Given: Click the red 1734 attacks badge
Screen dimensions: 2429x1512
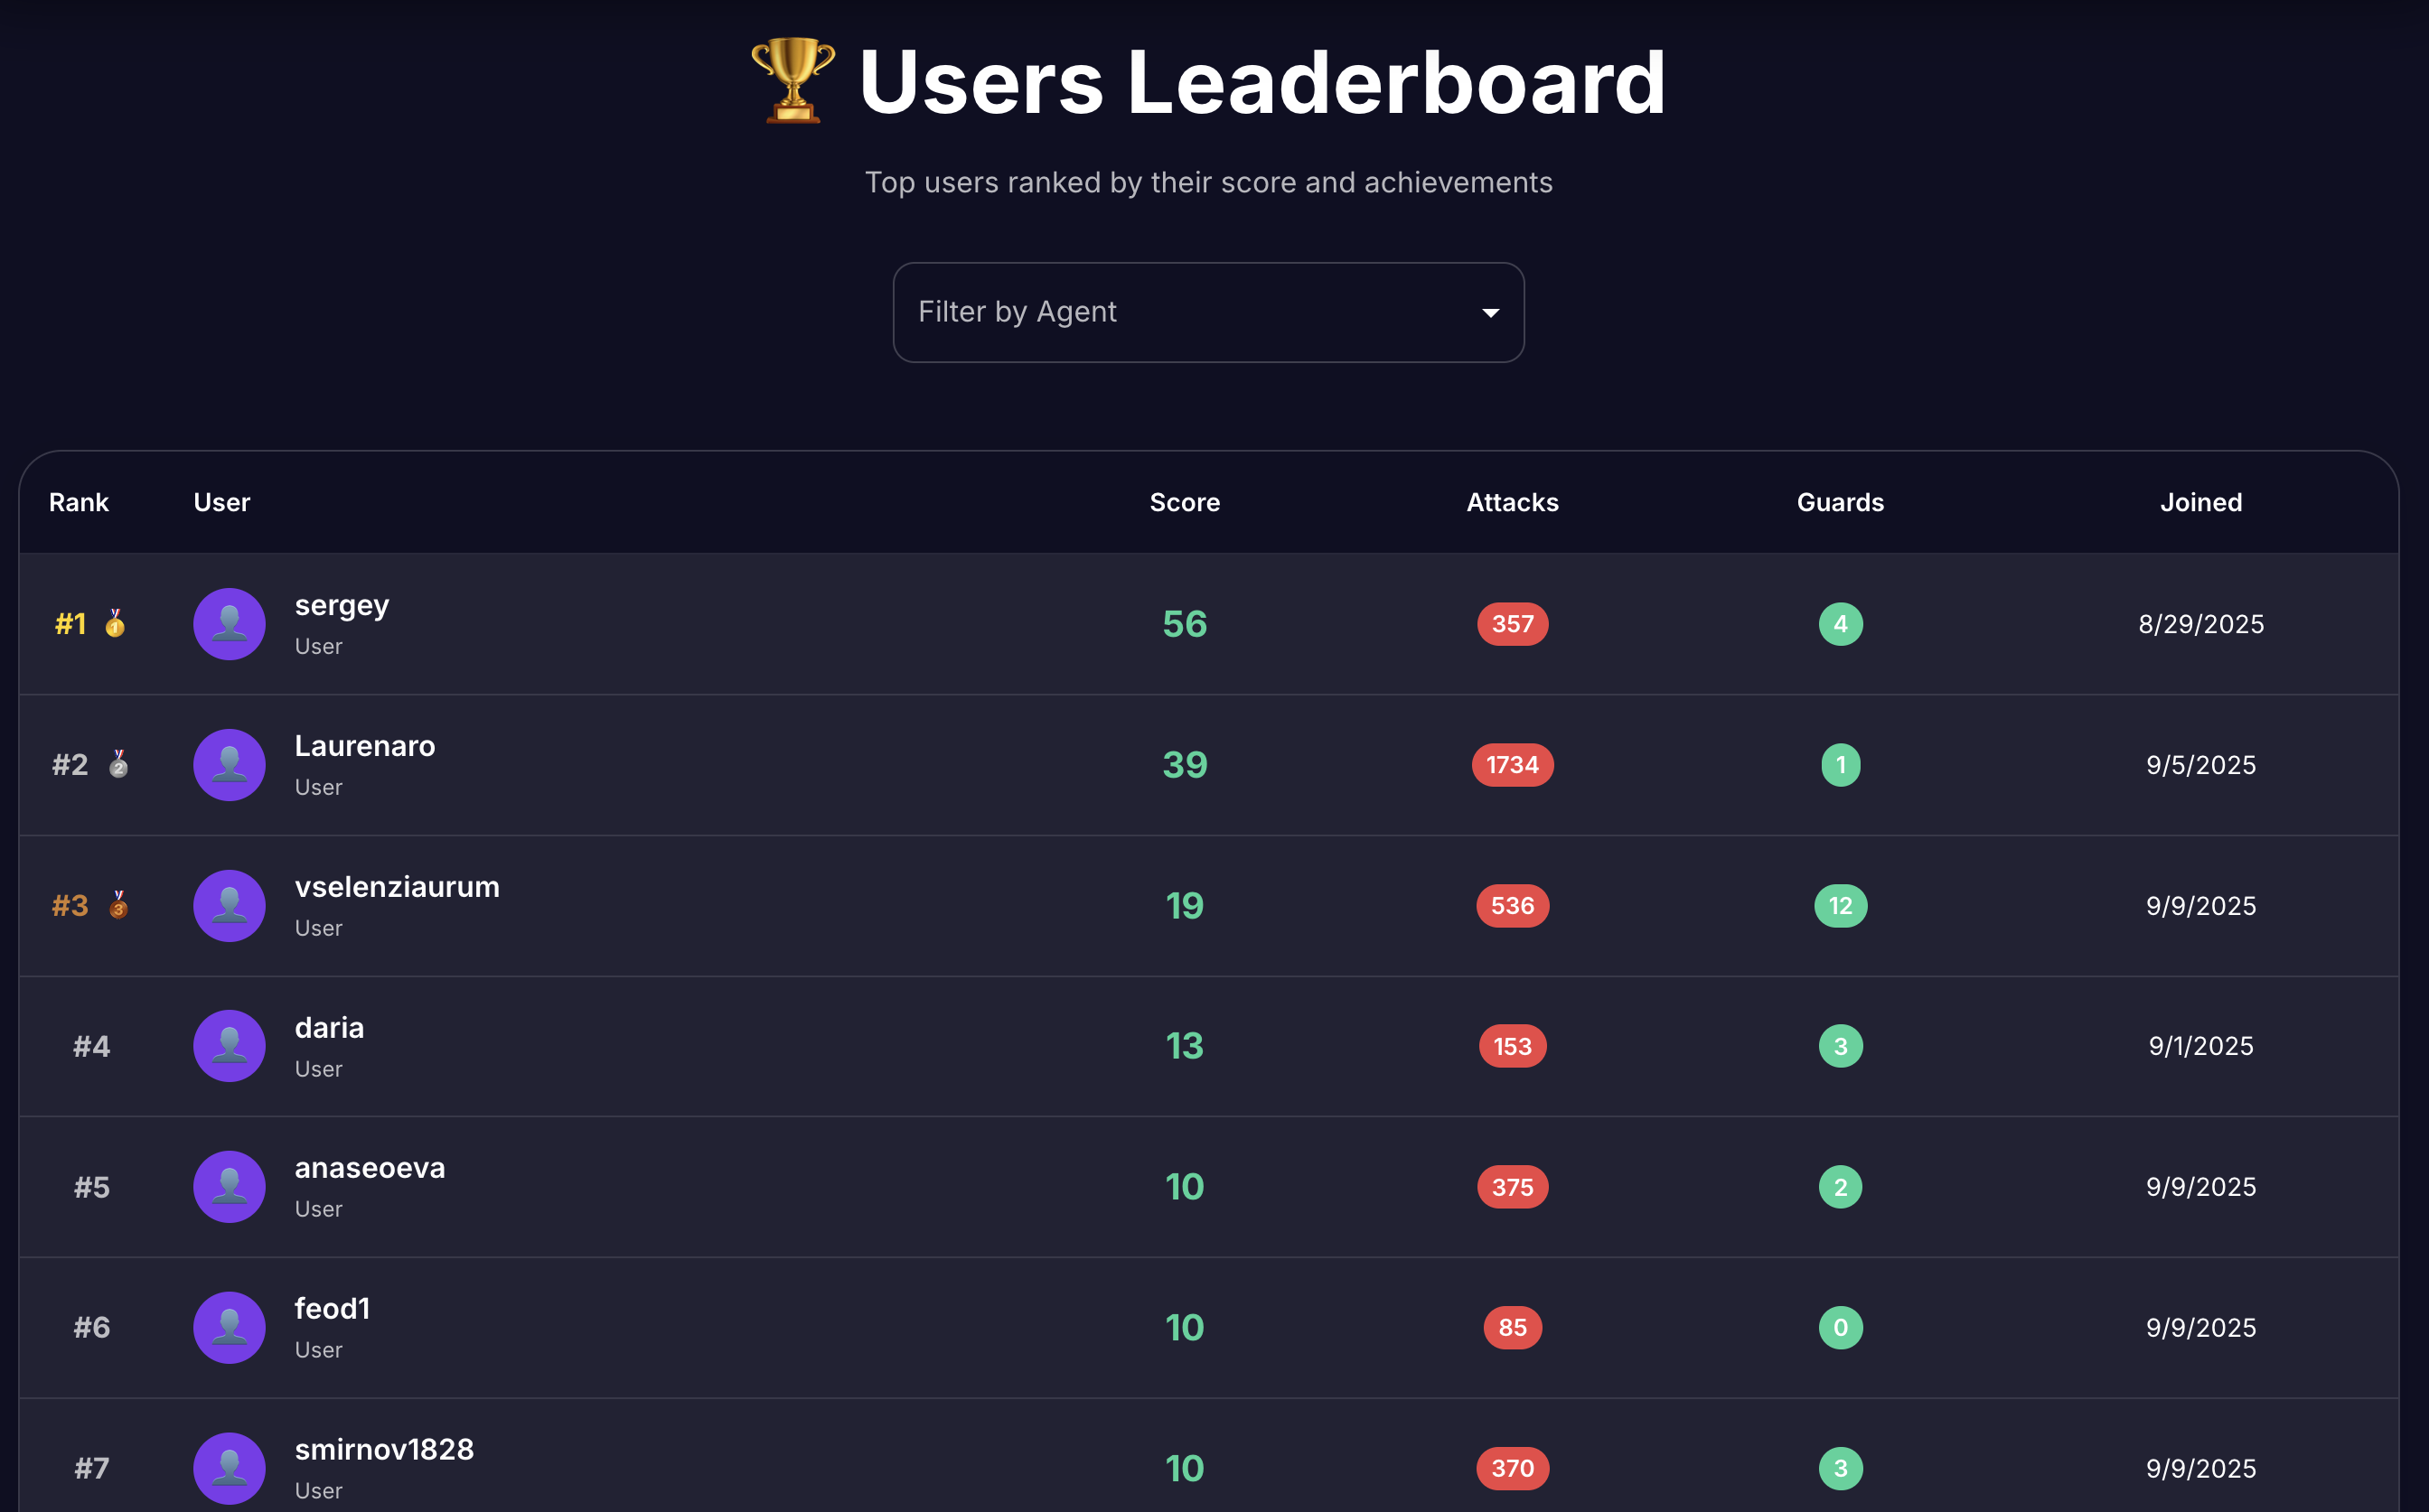Looking at the screenshot, I should 1512,765.
